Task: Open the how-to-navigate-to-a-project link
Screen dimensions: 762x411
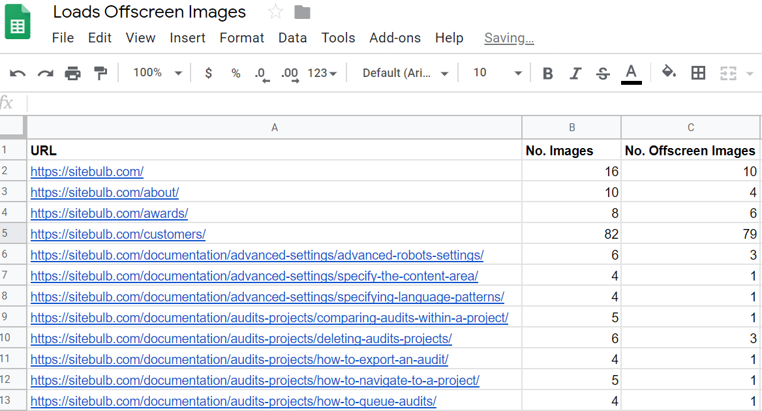Action: point(255,380)
